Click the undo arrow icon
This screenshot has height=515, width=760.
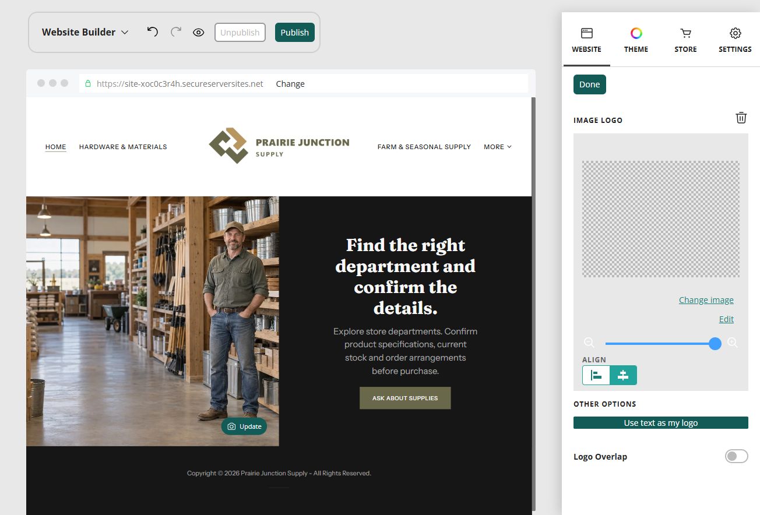[x=153, y=31]
